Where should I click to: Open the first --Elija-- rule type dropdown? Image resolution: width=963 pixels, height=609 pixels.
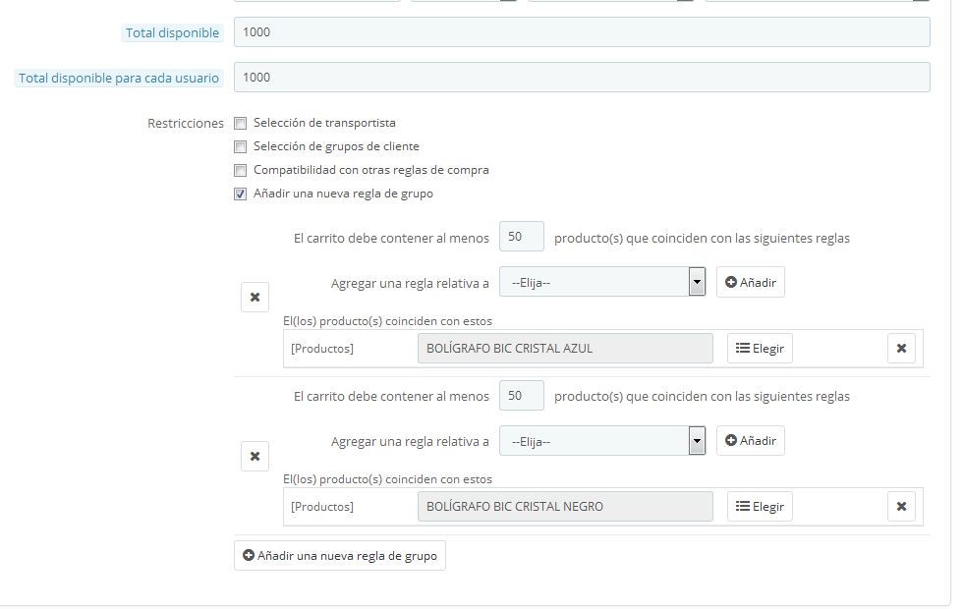[x=601, y=282]
